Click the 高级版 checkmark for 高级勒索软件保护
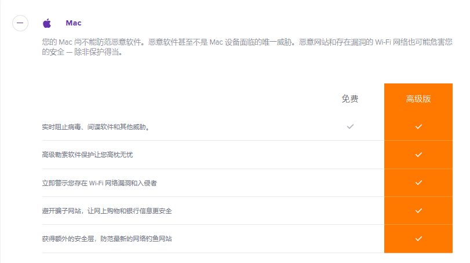 click(x=418, y=155)
